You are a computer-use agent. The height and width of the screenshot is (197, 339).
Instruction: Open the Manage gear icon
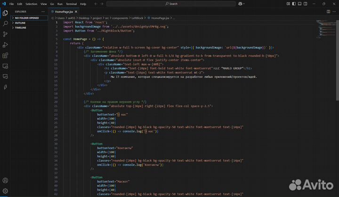coord(5,191)
